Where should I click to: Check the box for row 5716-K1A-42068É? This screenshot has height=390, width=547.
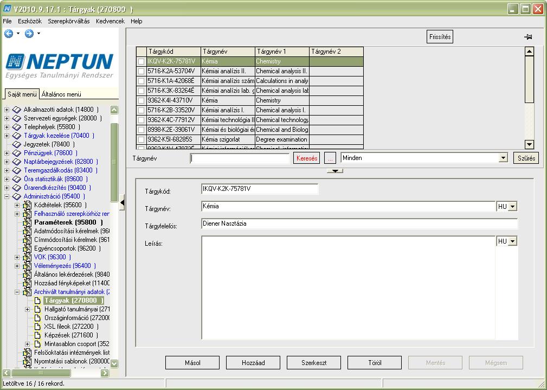coord(141,81)
